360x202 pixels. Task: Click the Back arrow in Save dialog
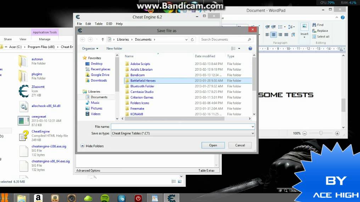83,40
